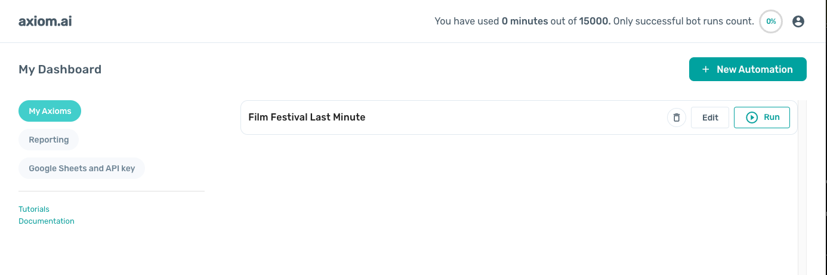Click the Run button label text
Image resolution: width=827 pixels, height=275 pixels.
coord(772,118)
